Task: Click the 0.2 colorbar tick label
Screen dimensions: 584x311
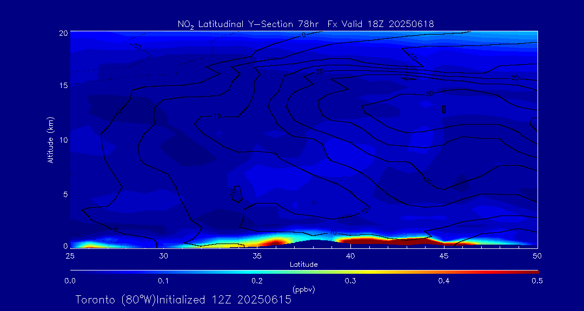Action: [257, 281]
